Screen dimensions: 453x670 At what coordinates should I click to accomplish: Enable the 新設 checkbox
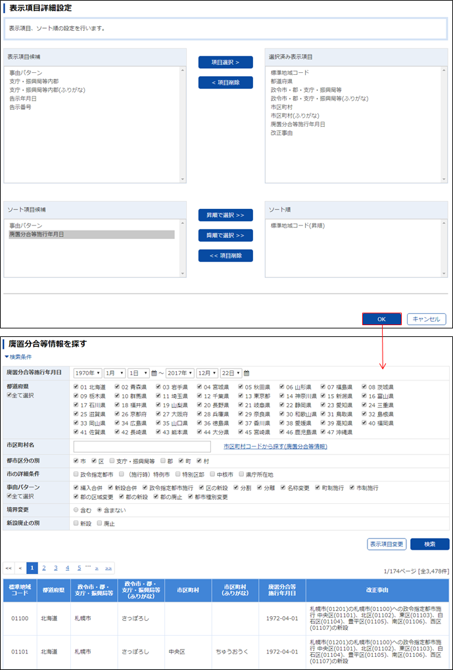click(76, 524)
